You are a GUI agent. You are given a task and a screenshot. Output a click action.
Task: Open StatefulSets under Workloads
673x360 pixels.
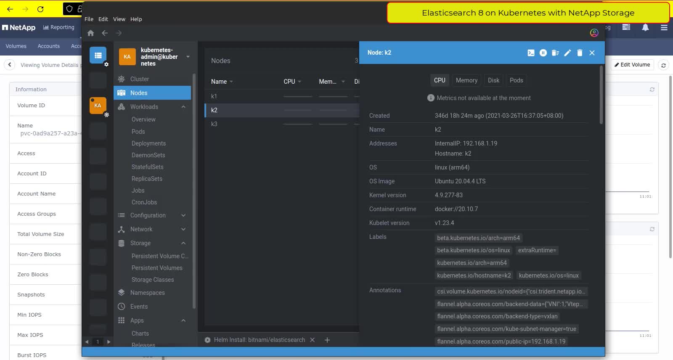[147, 167]
